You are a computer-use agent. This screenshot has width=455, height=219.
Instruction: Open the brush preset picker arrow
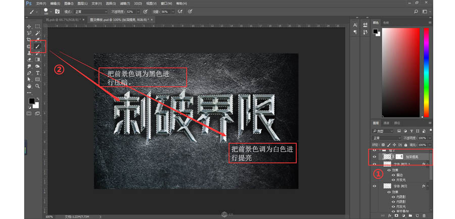51,12
